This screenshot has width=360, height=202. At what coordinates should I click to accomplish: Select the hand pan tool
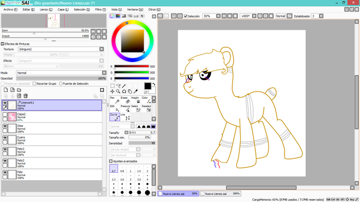pyautogui.click(x=130, y=91)
